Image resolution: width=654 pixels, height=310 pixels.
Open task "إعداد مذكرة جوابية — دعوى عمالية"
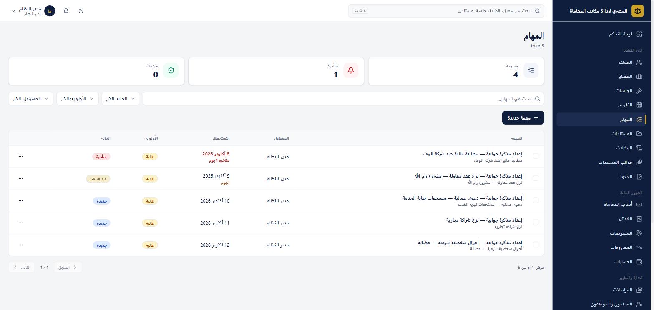(462, 198)
